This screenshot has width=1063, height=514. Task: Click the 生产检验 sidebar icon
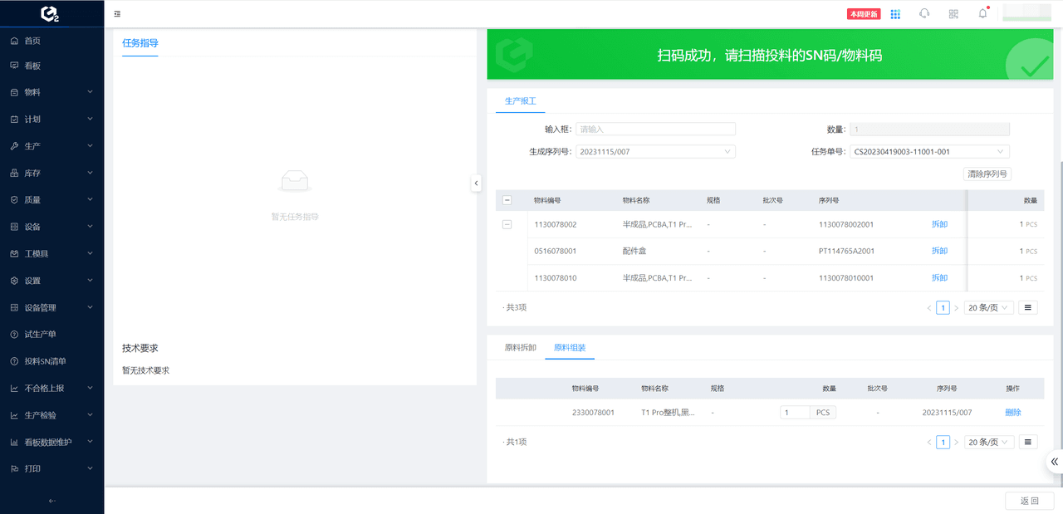point(14,415)
